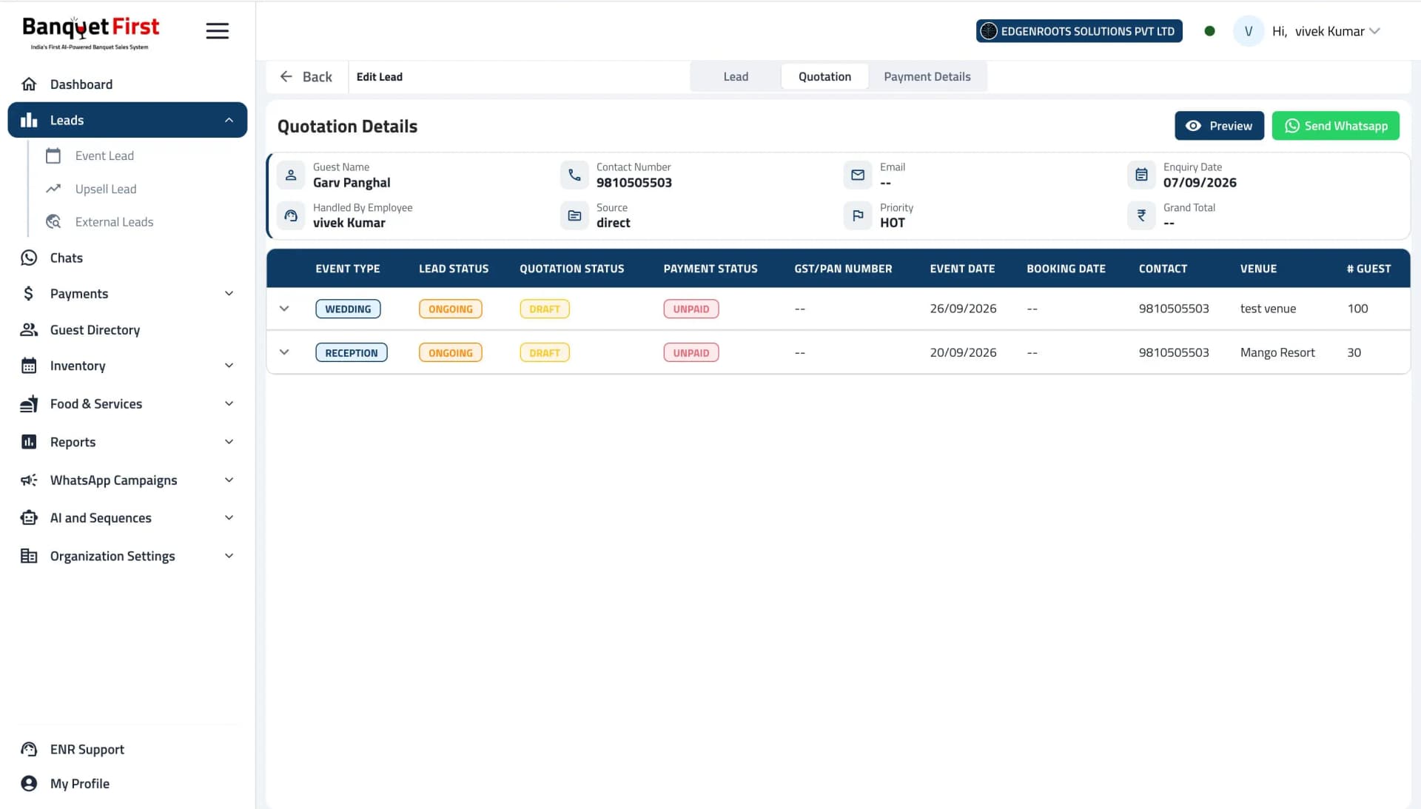Expand the RECEPTION event row
The width and height of the screenshot is (1421, 809).
pyautogui.click(x=284, y=352)
